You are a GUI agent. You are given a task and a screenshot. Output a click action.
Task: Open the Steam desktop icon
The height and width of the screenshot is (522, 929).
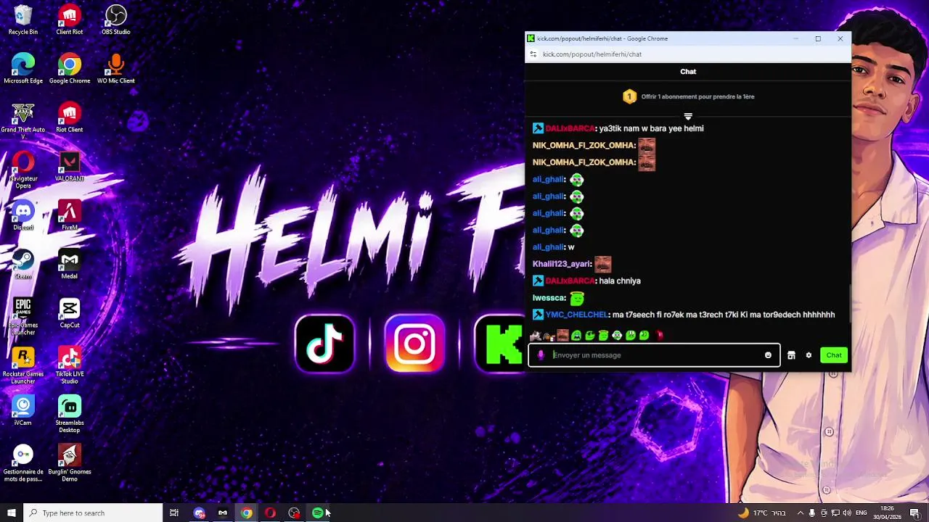click(23, 265)
